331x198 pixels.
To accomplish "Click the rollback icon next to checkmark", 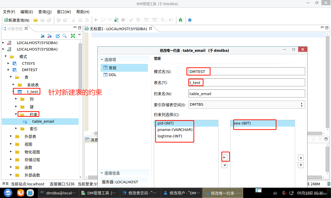I will (x=138, y=20).
